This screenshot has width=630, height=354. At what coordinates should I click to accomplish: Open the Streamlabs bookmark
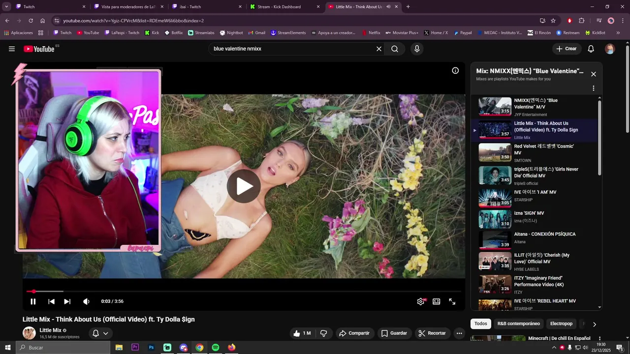click(201, 33)
